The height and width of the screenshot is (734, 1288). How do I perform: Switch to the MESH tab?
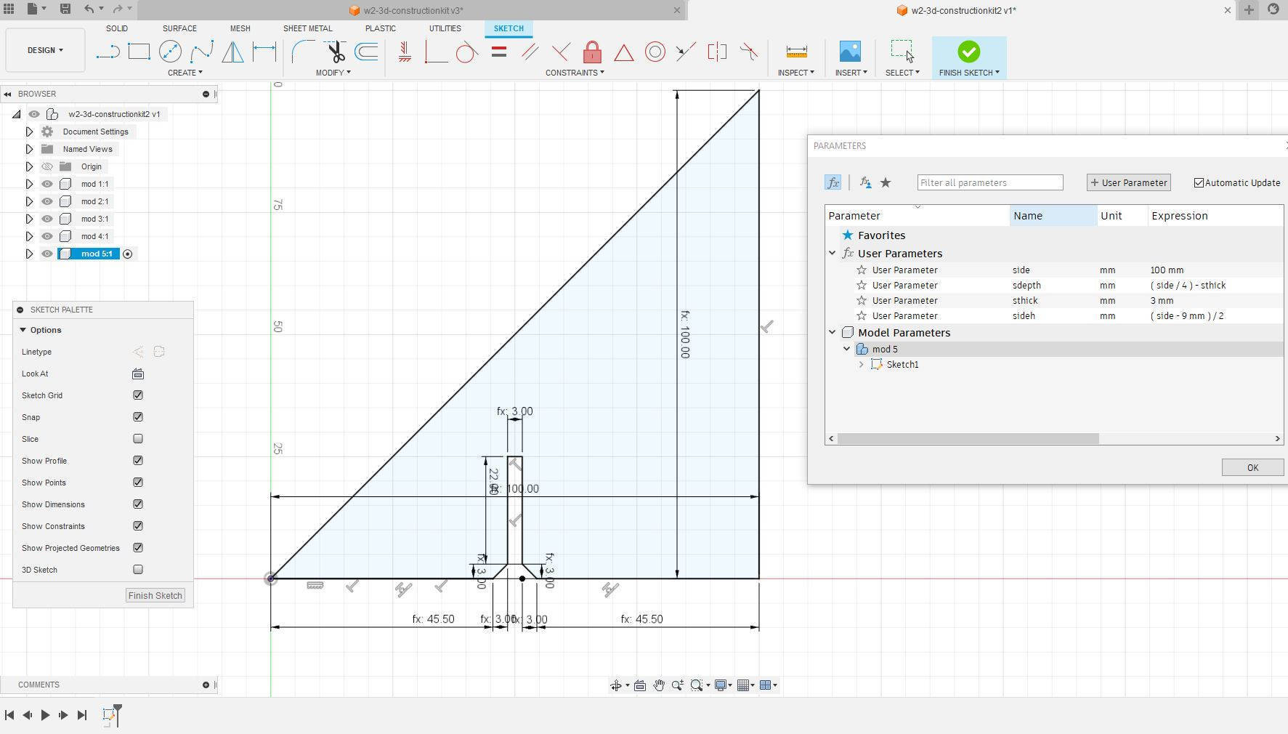pyautogui.click(x=240, y=28)
